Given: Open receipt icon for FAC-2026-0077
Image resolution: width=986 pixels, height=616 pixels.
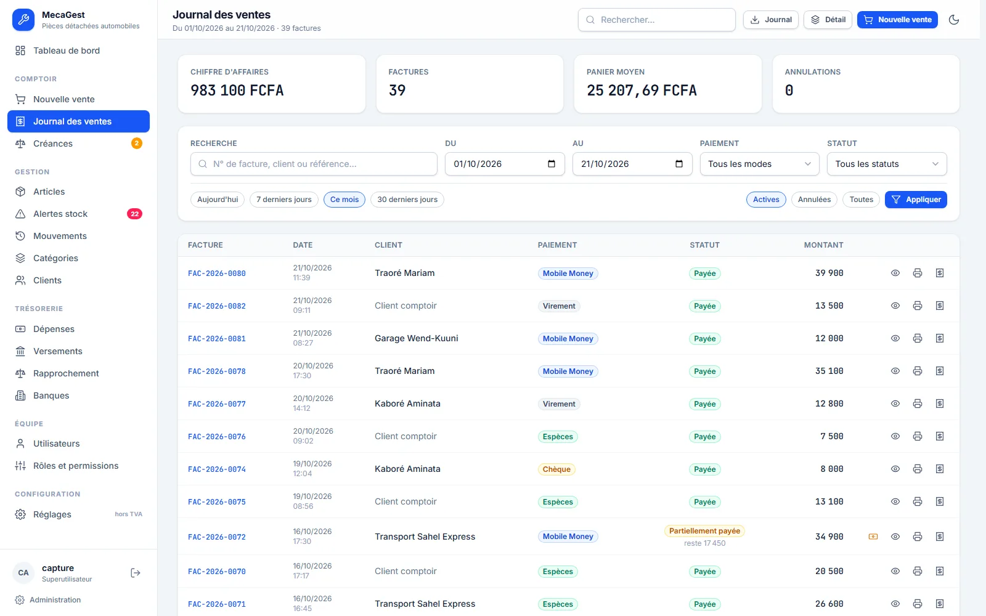Looking at the screenshot, I should 940,403.
